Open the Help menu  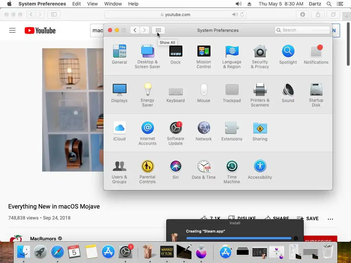click(133, 4)
